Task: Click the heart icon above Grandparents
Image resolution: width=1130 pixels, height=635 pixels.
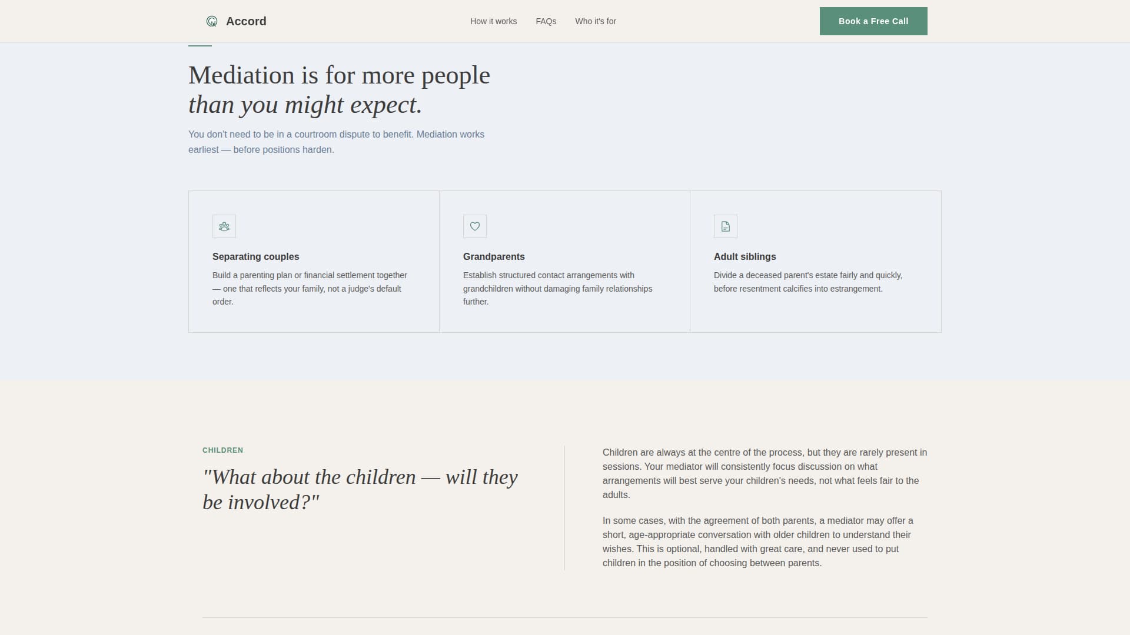Action: pyautogui.click(x=474, y=226)
